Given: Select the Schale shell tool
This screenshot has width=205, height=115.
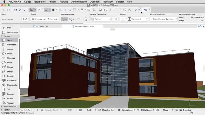Looking at the screenshot, I should tap(9, 67).
